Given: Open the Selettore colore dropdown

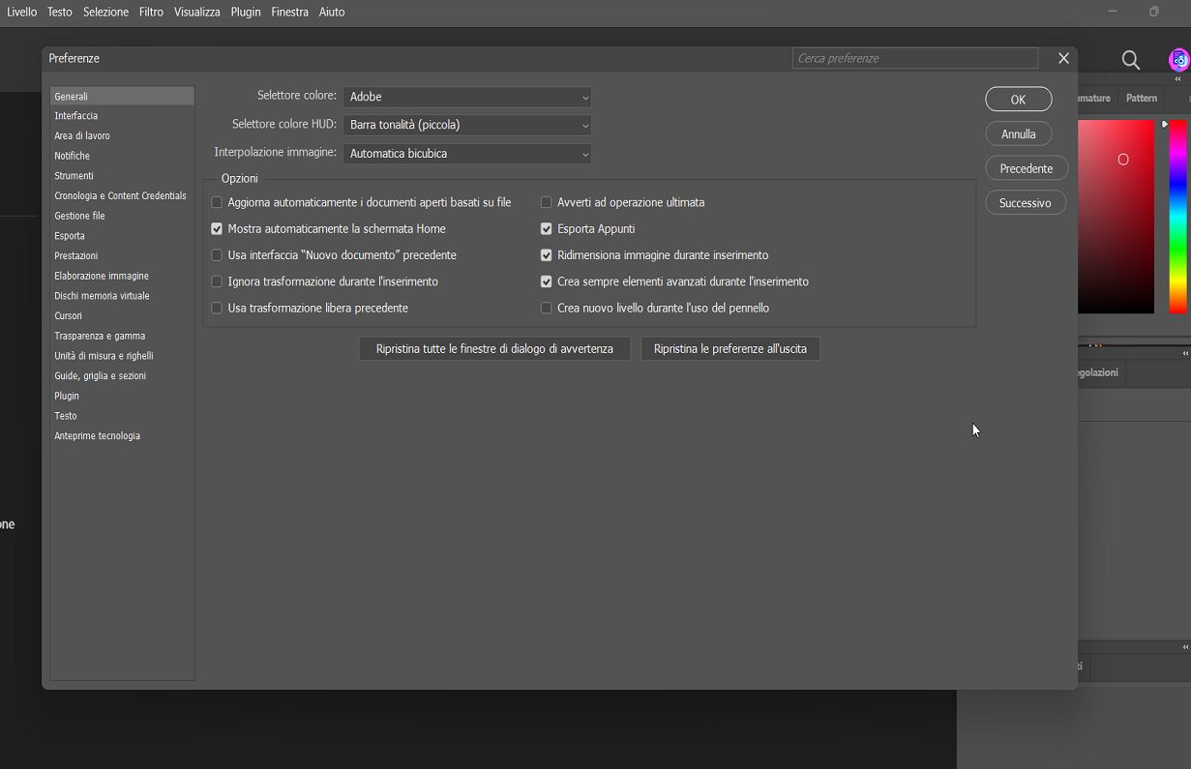Looking at the screenshot, I should [x=467, y=97].
